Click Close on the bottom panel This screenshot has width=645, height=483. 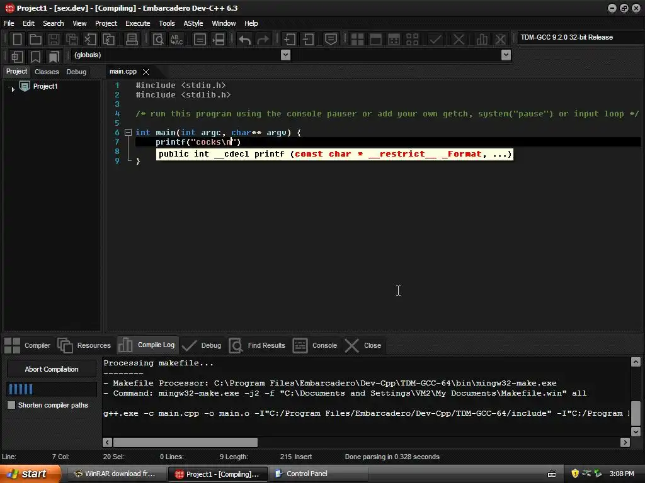click(363, 345)
